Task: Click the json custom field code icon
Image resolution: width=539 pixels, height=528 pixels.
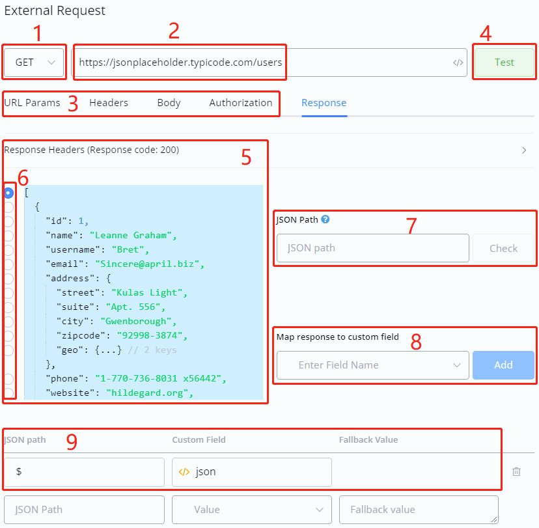Action: click(x=184, y=472)
